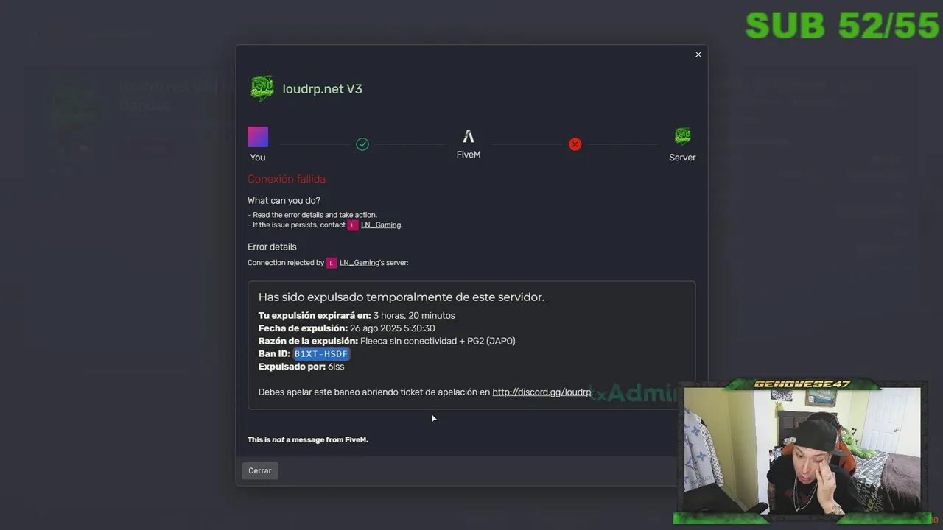Click the '3 horas, 20 minutos' expiry text
The image size is (943, 530).
click(x=414, y=316)
